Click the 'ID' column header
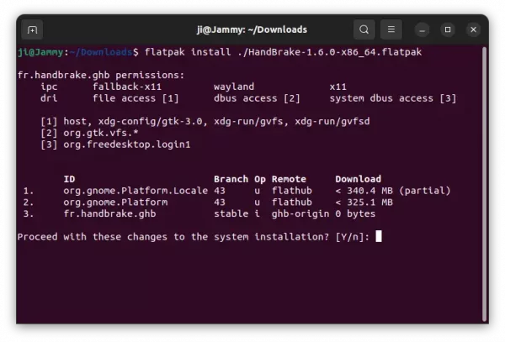Screen dimensions: 505x342 (69, 179)
